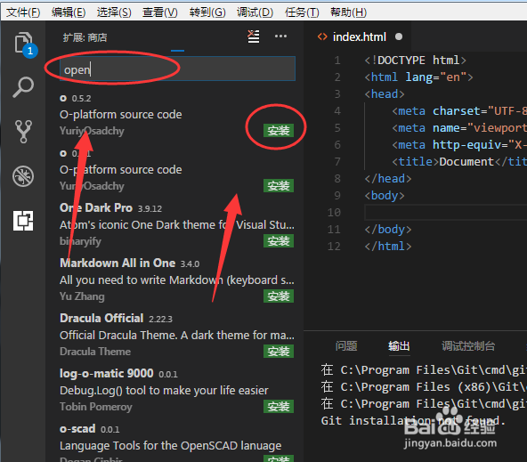Click the extension search box containing open

tap(177, 69)
